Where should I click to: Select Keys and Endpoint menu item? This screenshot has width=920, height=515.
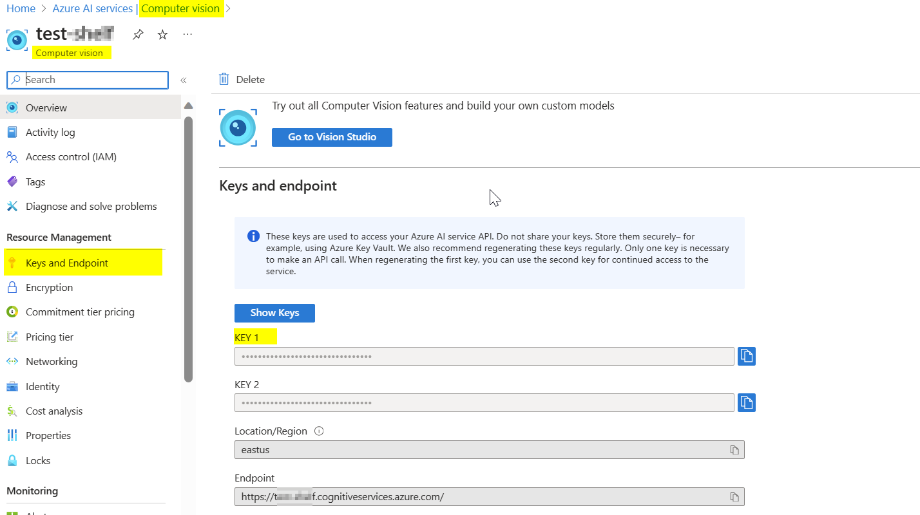point(83,263)
